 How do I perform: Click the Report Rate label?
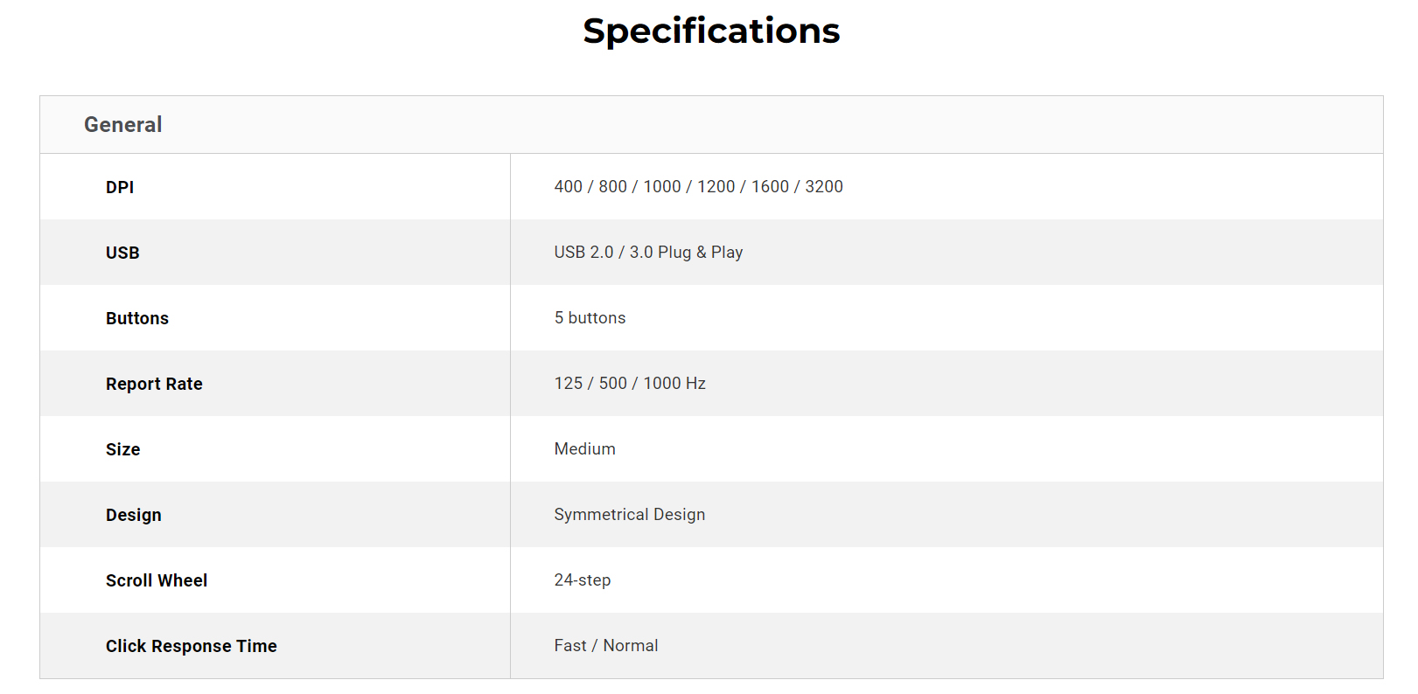154,384
